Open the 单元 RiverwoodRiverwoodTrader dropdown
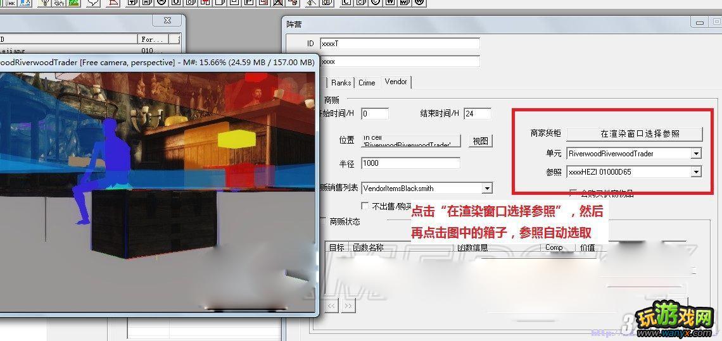The image size is (722, 341). pyautogui.click(x=696, y=153)
